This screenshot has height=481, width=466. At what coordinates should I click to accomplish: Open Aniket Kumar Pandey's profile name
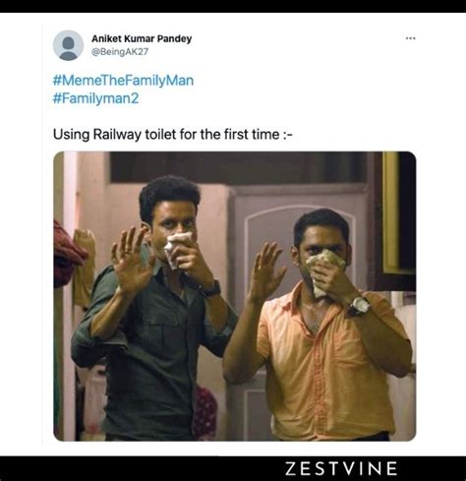[x=142, y=38]
